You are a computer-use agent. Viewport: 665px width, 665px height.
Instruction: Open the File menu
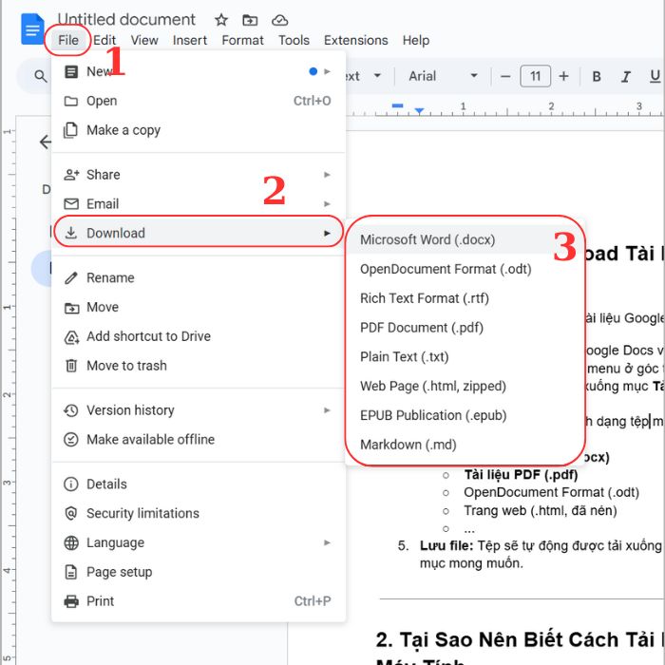[67, 40]
